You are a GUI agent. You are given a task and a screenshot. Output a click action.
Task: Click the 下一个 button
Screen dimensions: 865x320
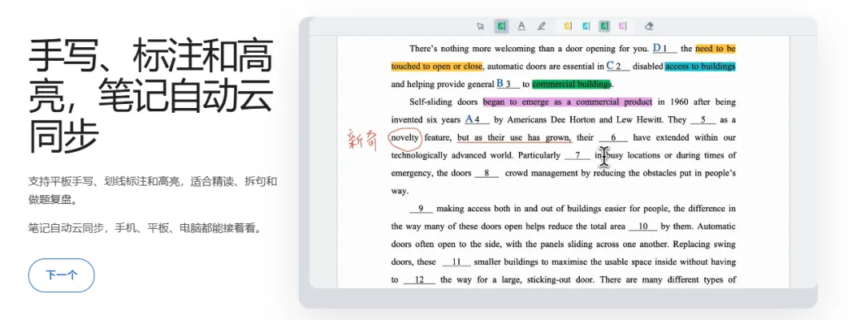[61, 275]
